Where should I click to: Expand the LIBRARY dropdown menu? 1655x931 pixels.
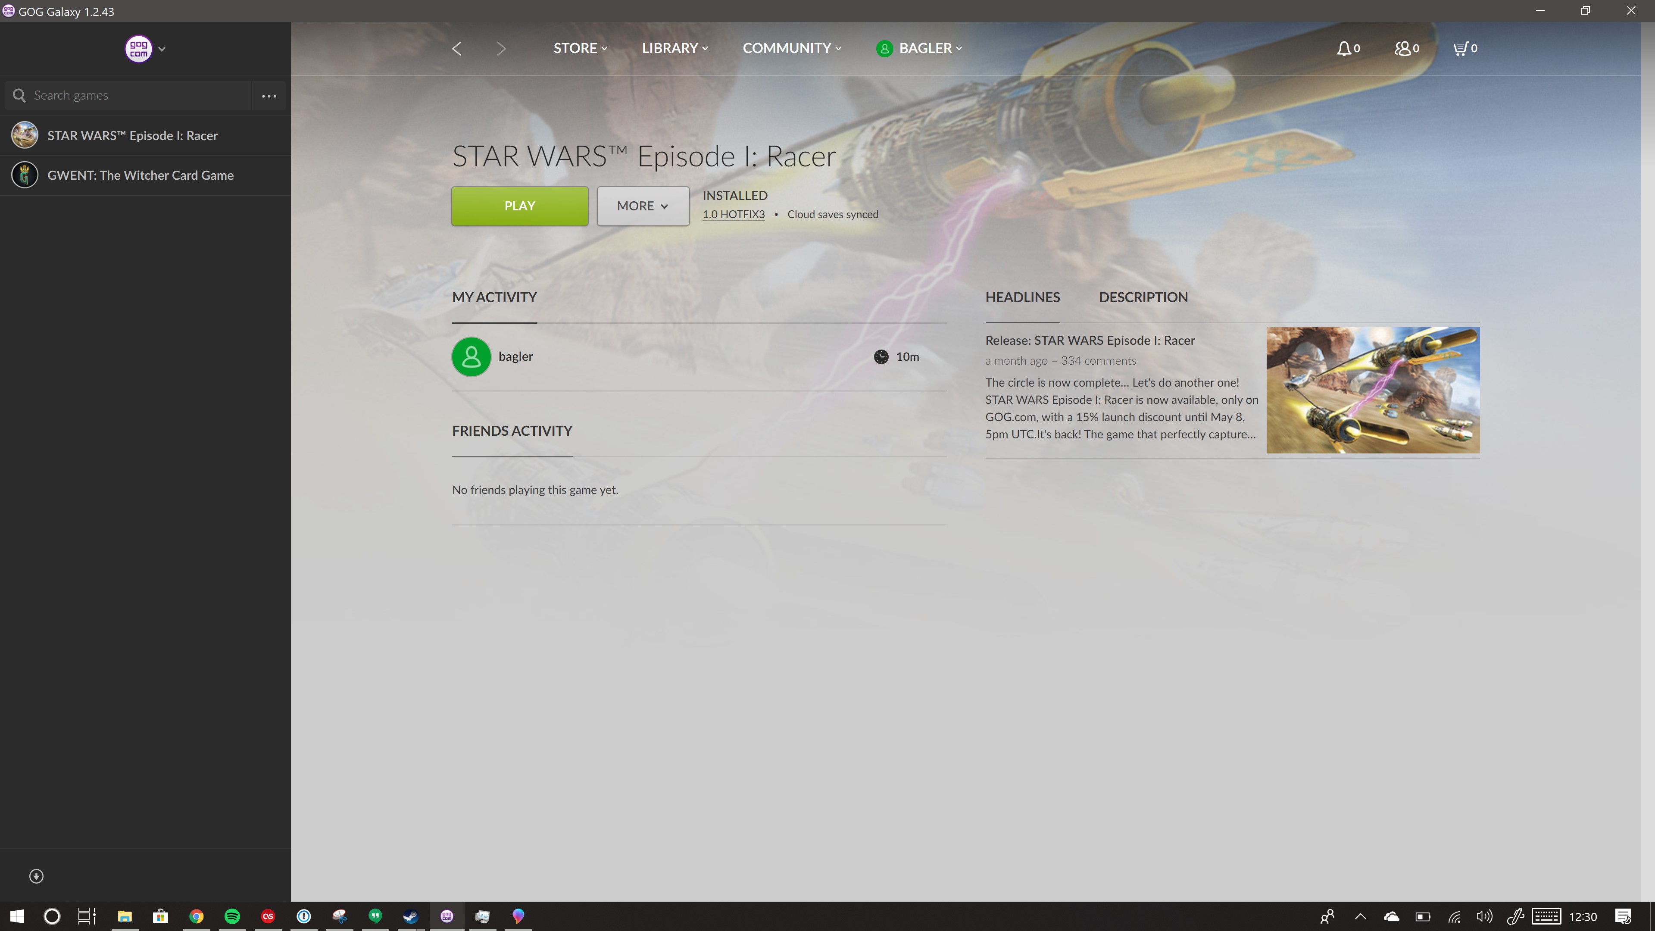point(674,48)
